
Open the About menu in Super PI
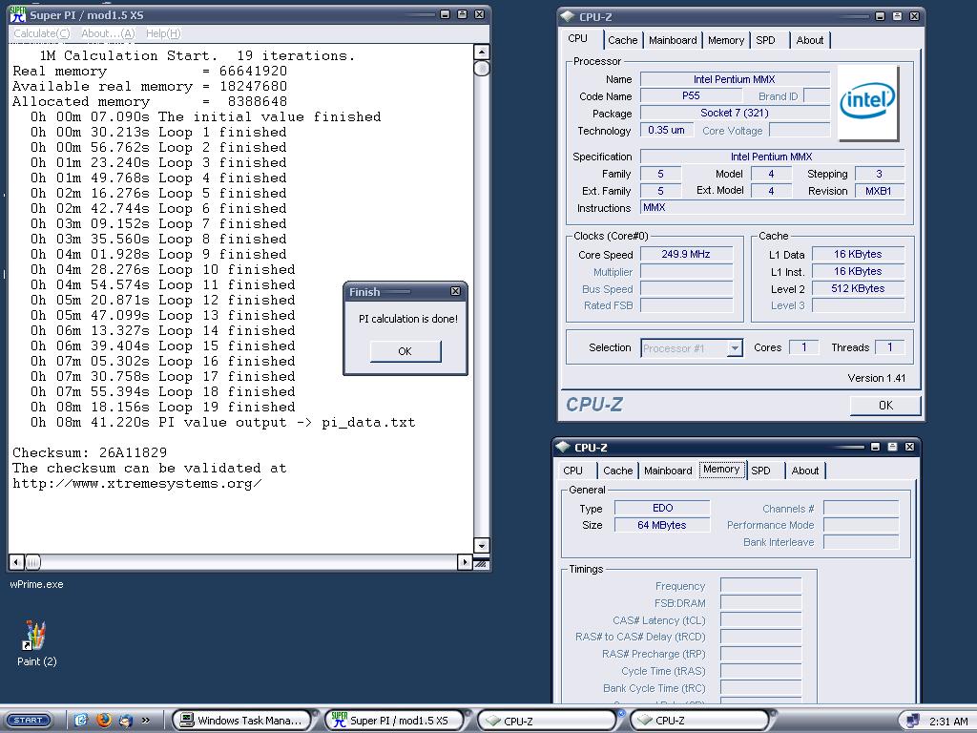click(x=108, y=33)
